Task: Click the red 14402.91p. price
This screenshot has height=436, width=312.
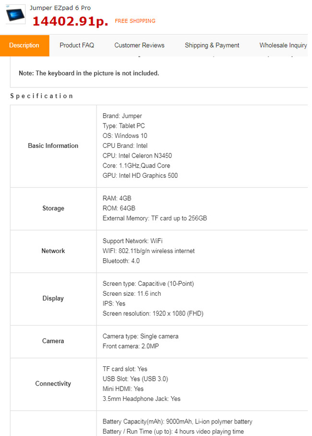Action: tap(70, 21)
